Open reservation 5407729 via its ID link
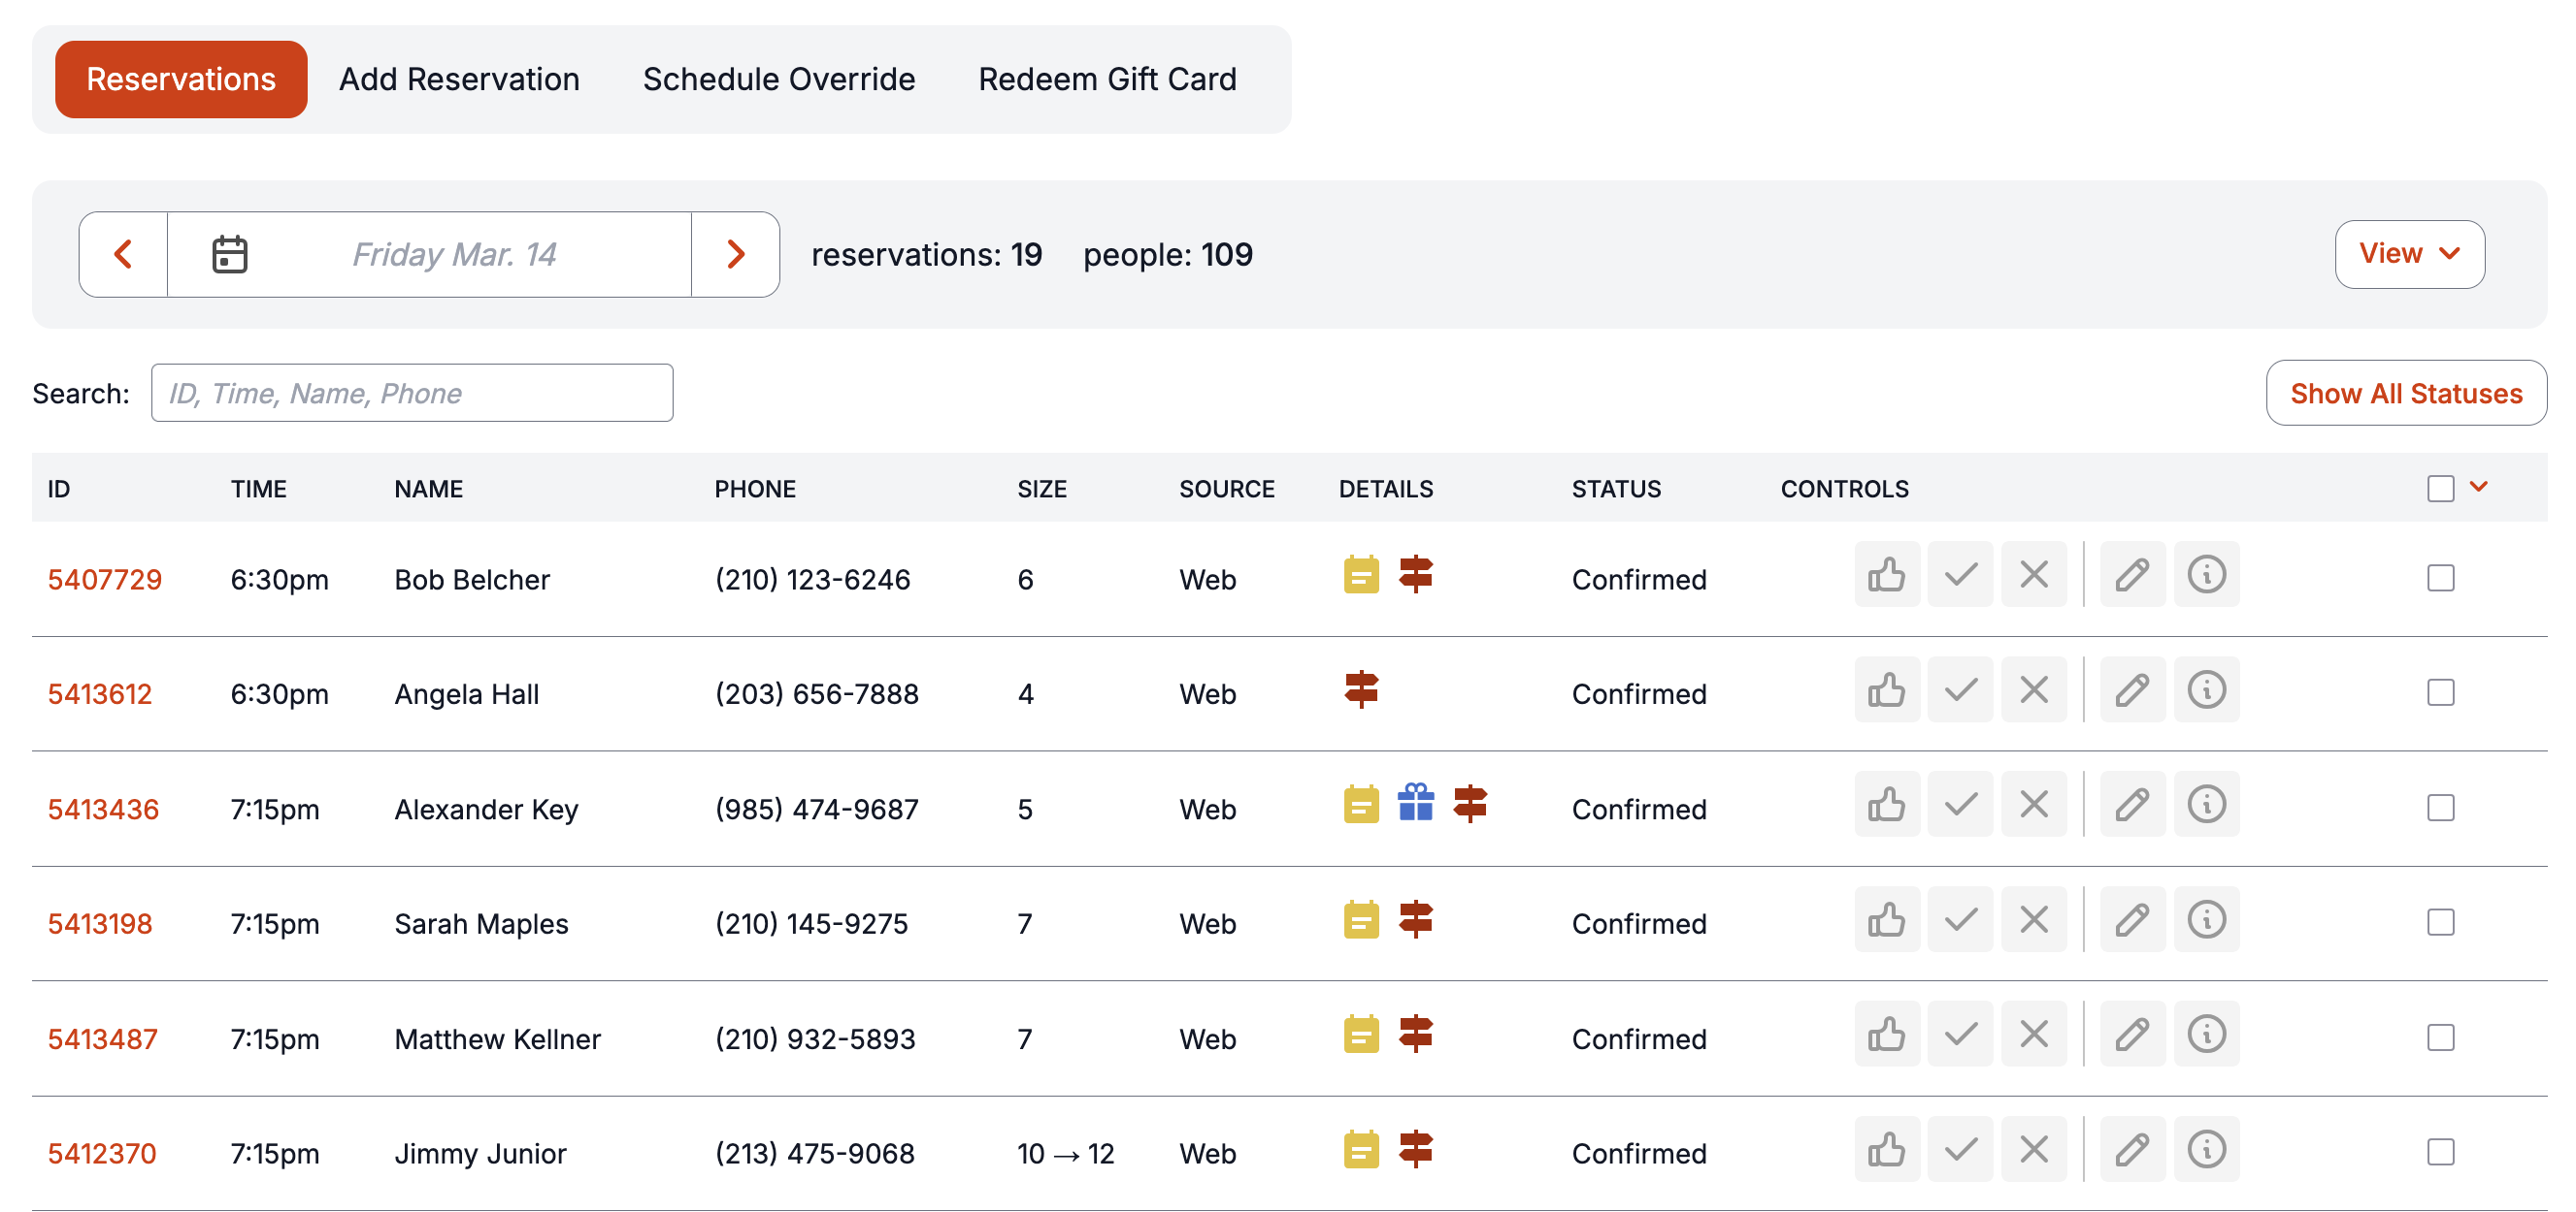This screenshot has height=1212, width=2576. click(105, 578)
